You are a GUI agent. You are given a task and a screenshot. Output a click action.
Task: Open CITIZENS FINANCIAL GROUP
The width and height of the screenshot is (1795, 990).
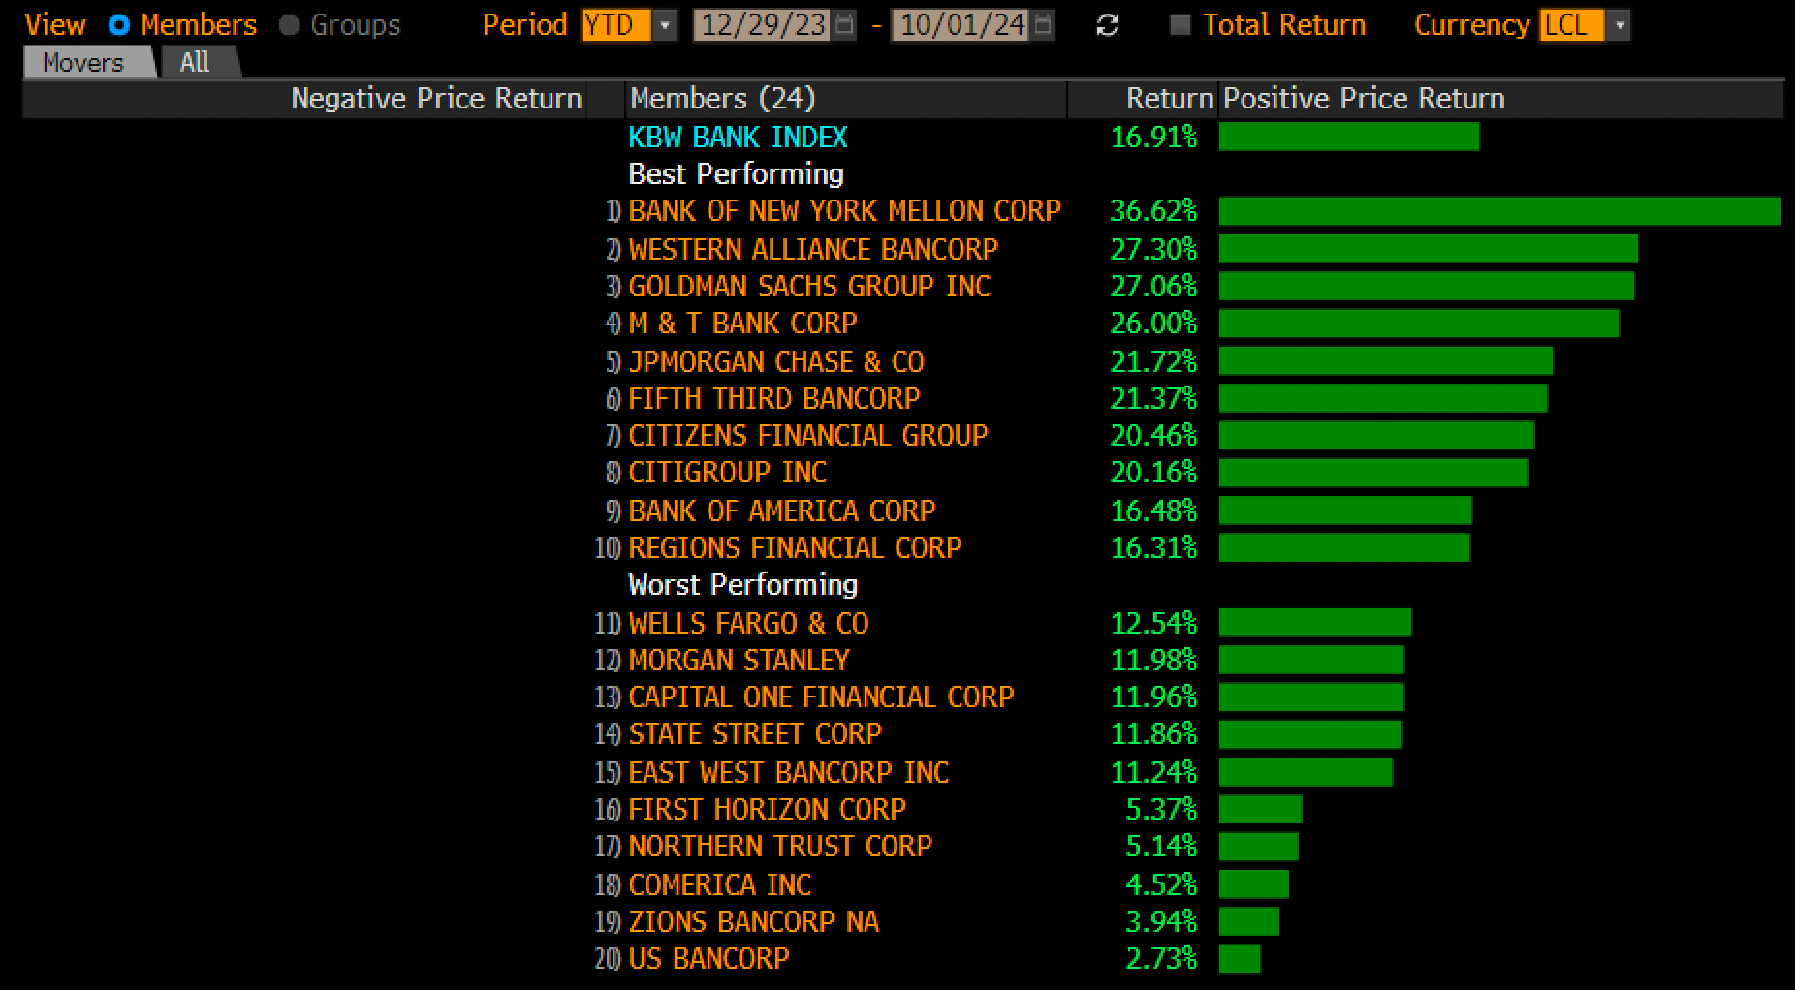[807, 436]
